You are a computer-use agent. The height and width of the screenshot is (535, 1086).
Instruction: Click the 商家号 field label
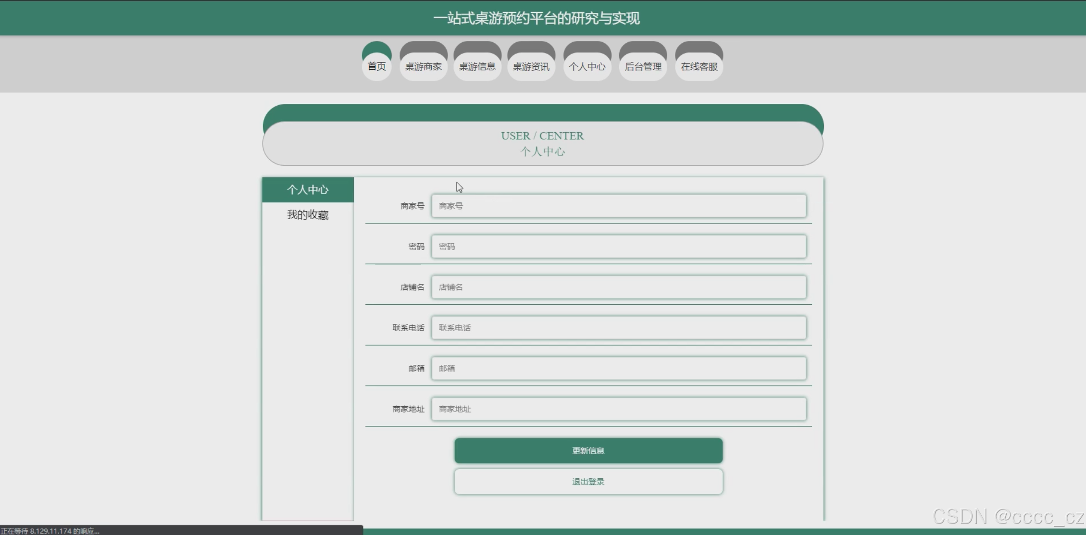click(412, 206)
